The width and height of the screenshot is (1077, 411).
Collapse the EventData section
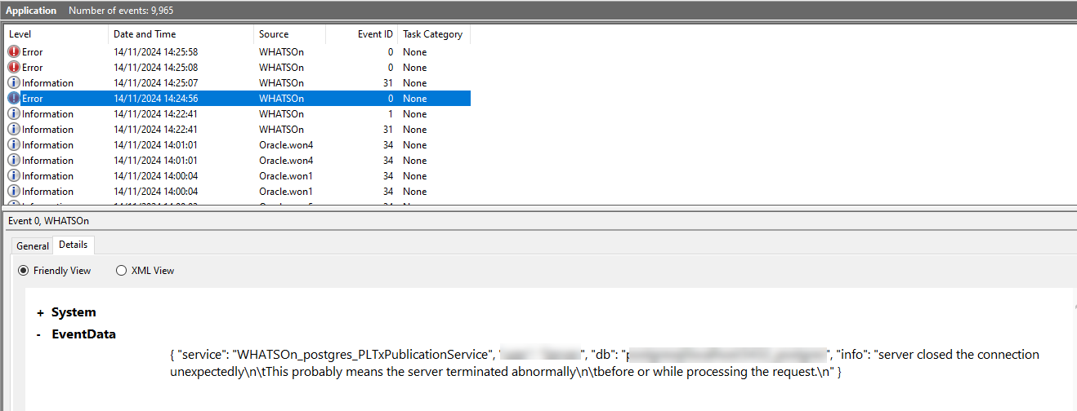(x=40, y=334)
